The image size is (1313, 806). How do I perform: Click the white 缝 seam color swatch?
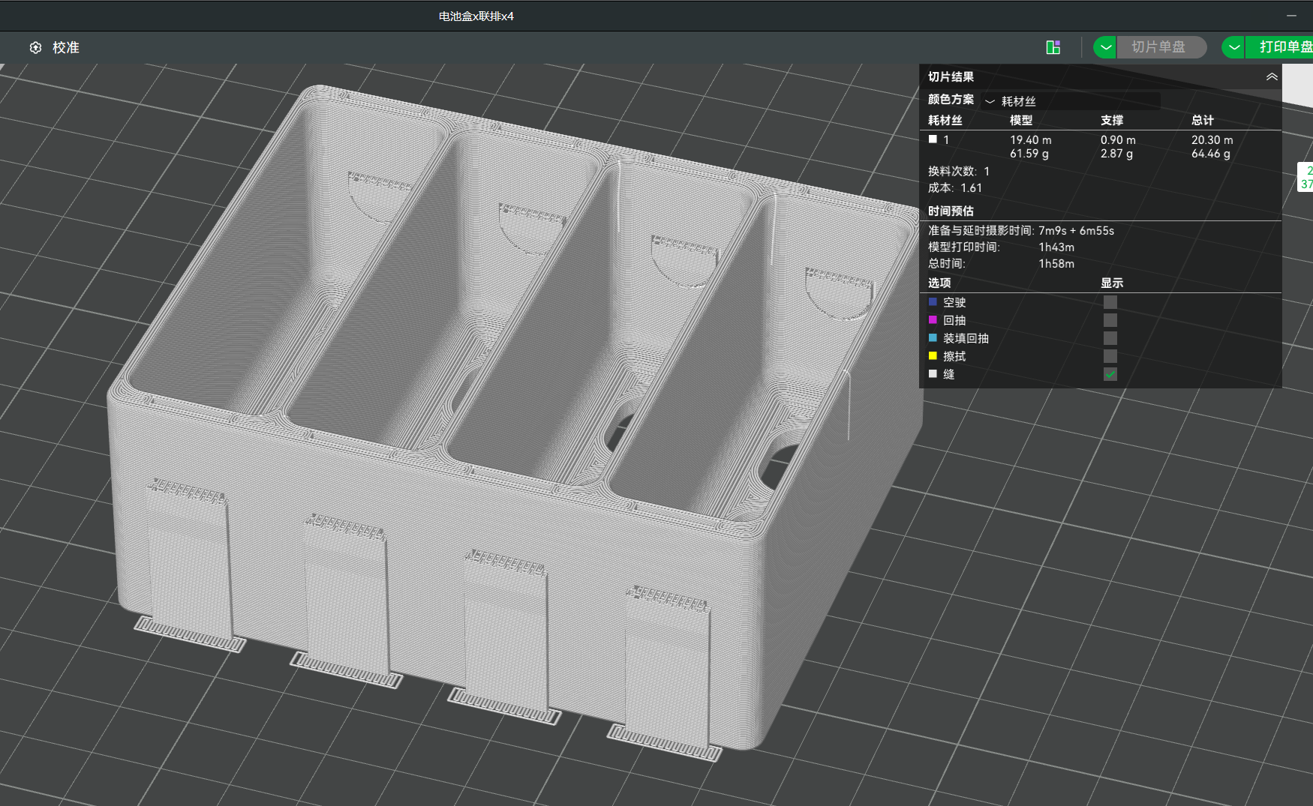pyautogui.click(x=933, y=373)
